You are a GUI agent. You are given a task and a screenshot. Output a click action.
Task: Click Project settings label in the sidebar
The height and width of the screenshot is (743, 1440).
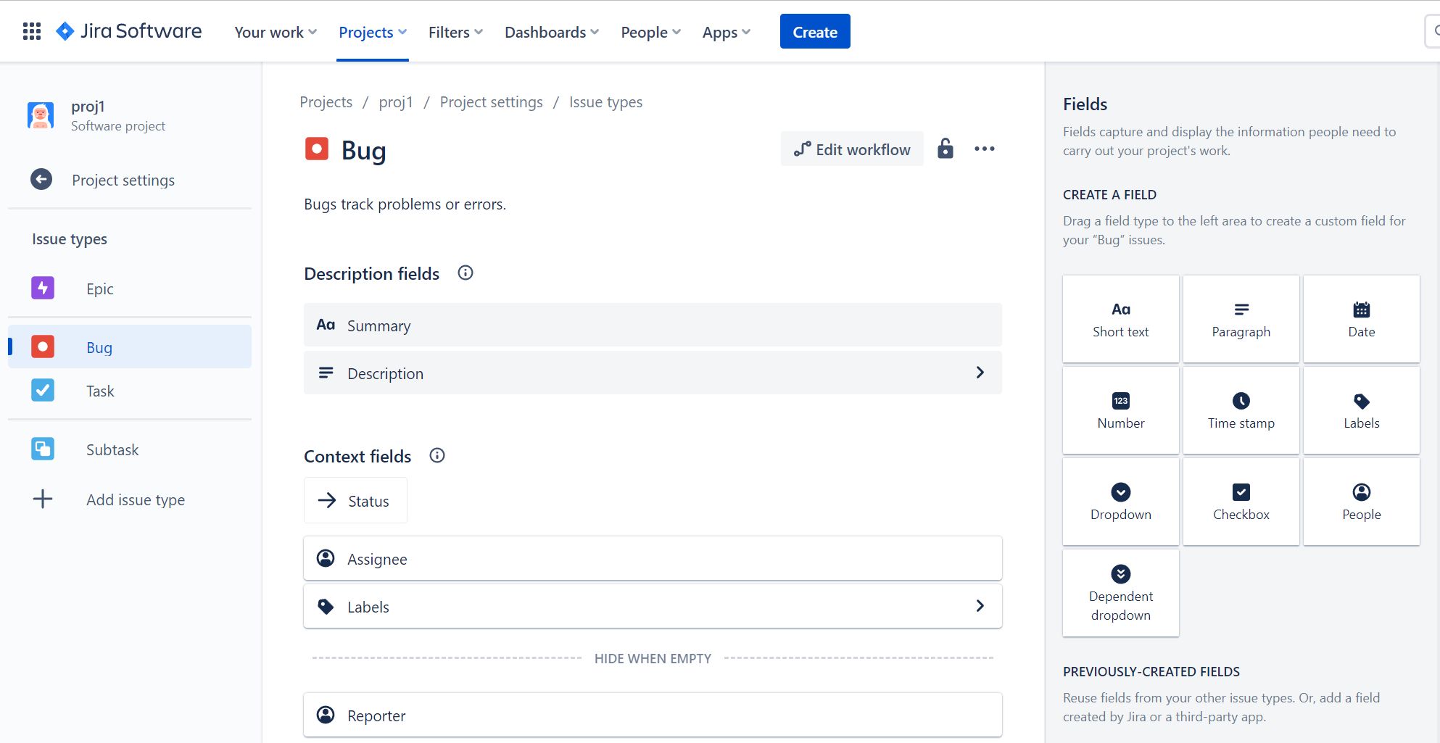(123, 180)
